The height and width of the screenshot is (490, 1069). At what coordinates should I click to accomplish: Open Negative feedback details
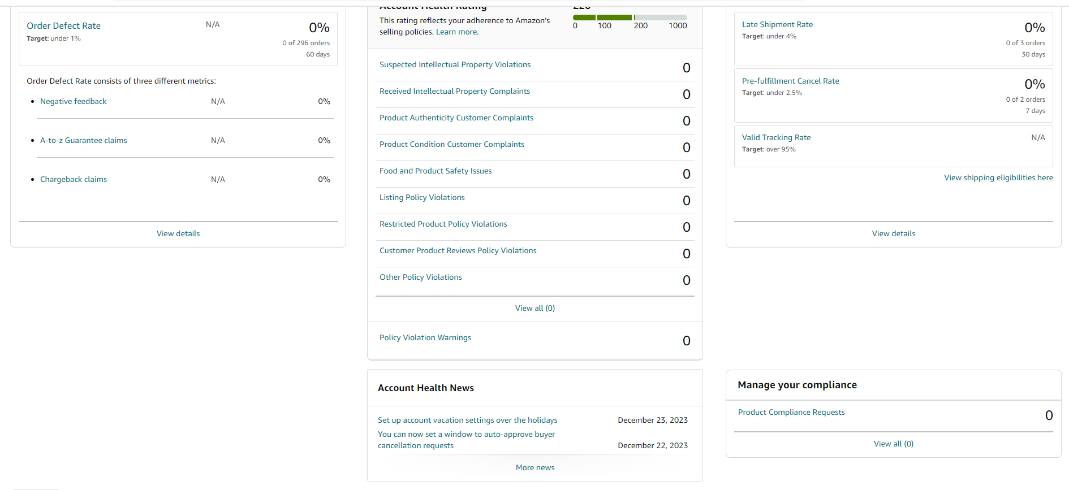pos(74,102)
